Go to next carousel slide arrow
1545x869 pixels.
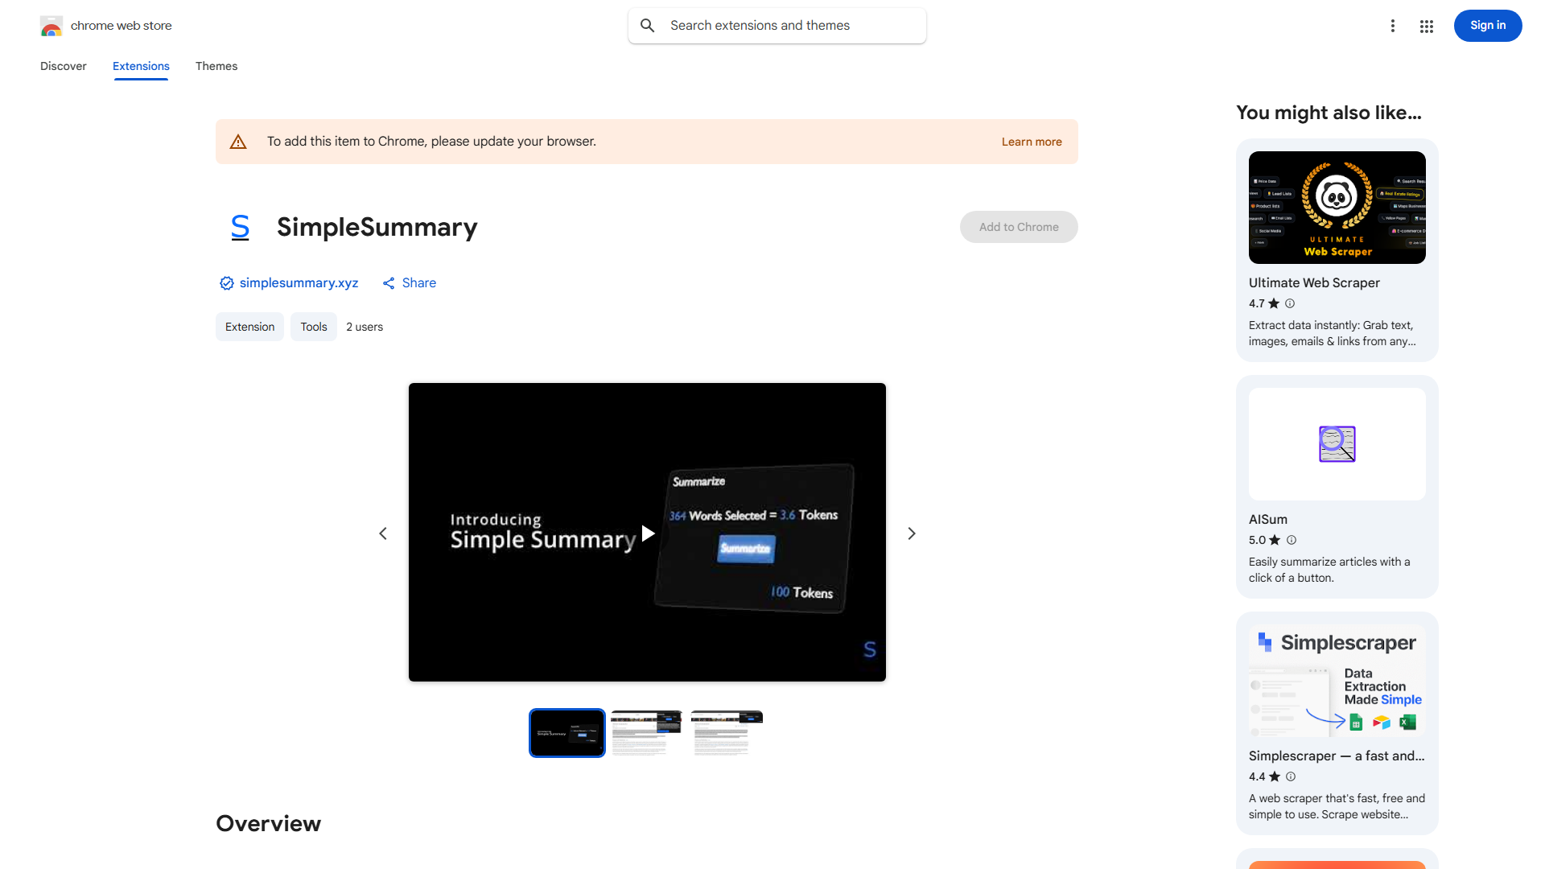[912, 533]
